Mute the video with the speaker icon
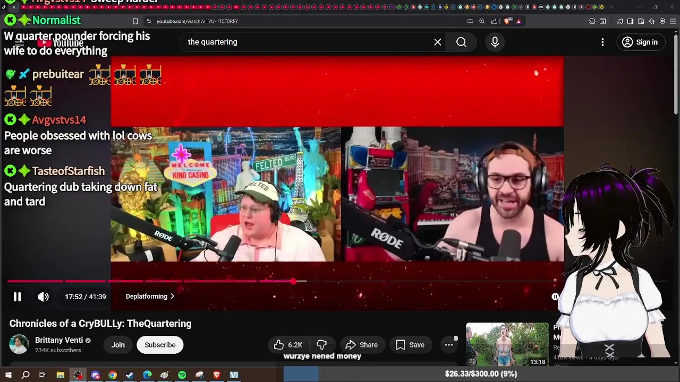The image size is (680, 382). [x=43, y=297]
